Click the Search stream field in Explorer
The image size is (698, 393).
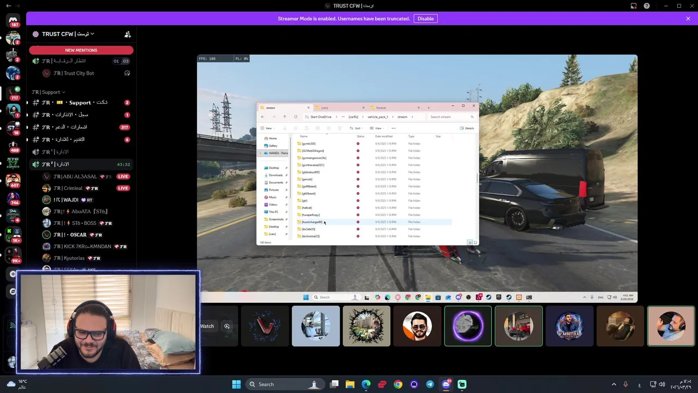tap(451, 117)
